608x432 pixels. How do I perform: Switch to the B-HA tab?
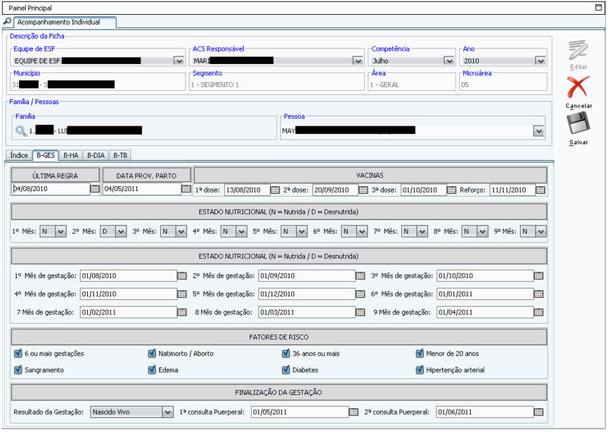(71, 155)
